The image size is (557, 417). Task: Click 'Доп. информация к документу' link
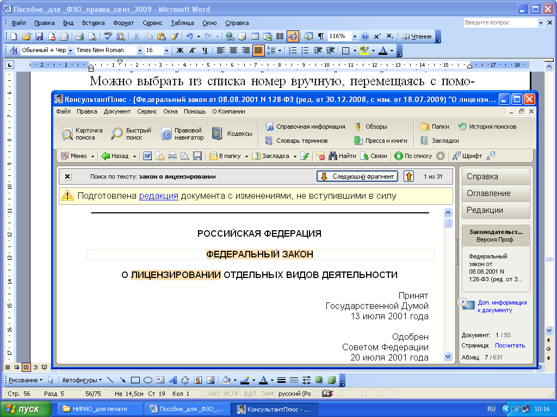point(502,306)
